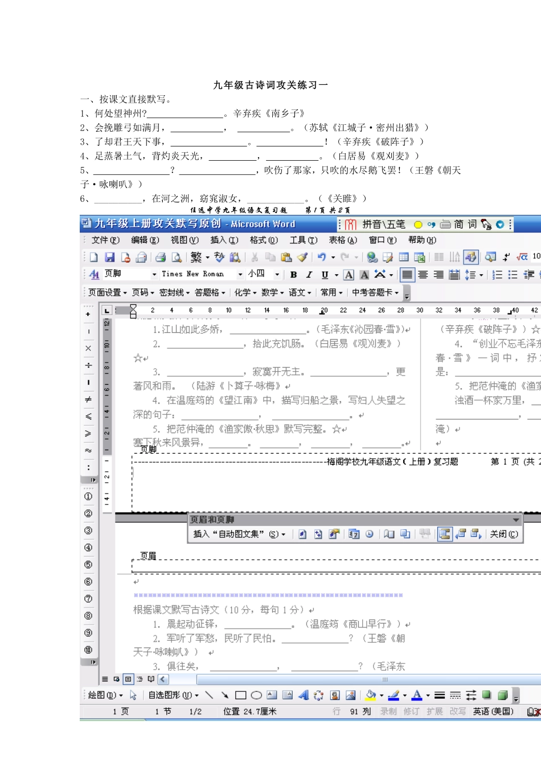541x766 pixels.
Task: Click the 简 button in the IME bar
Action: pyautogui.click(x=458, y=224)
